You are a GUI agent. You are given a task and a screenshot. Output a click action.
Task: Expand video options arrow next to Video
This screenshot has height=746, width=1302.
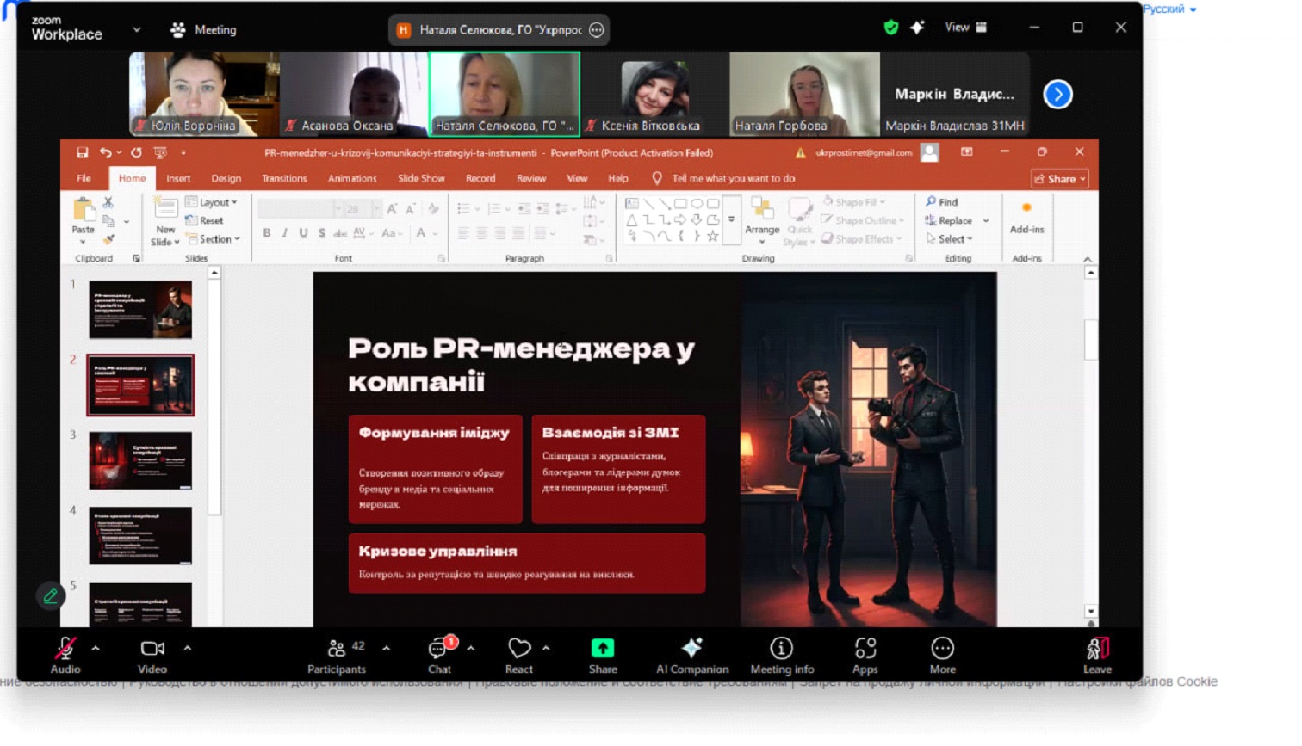(x=188, y=648)
